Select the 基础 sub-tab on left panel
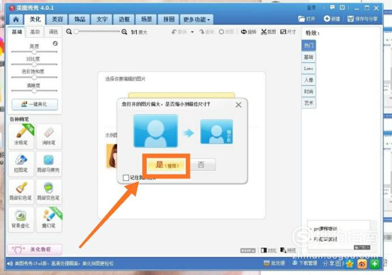The width and height of the screenshot is (392, 275). [x=17, y=32]
